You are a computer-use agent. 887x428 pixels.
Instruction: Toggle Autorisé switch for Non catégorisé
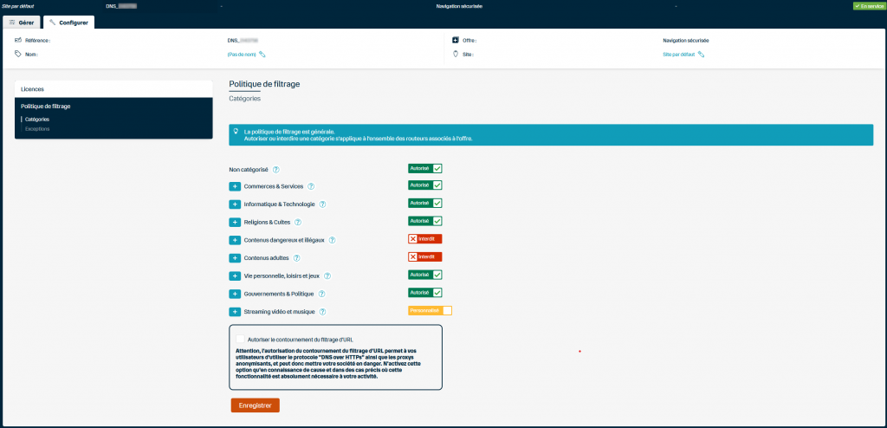pyautogui.click(x=425, y=169)
